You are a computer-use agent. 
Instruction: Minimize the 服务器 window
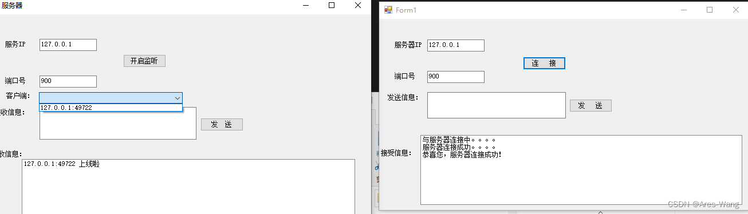coord(305,5)
